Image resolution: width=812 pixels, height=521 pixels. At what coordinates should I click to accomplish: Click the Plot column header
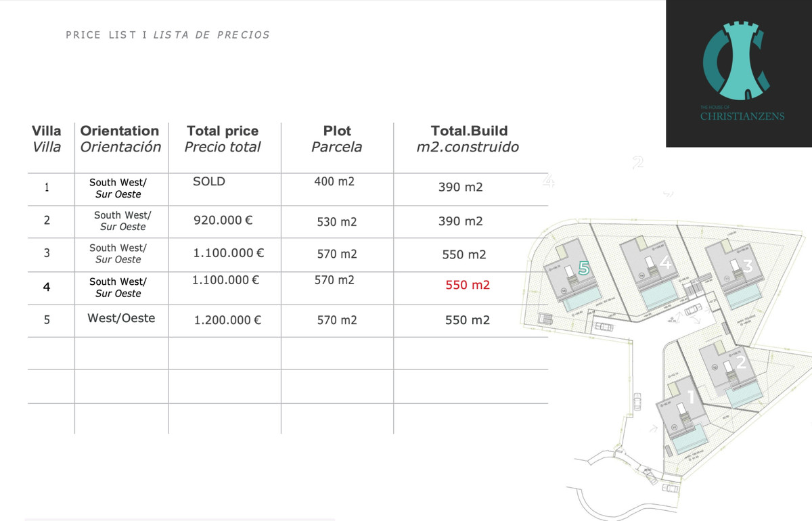click(336, 138)
